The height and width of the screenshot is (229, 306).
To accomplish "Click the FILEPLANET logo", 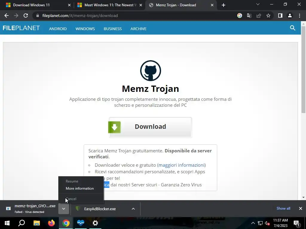I will click(21, 28).
